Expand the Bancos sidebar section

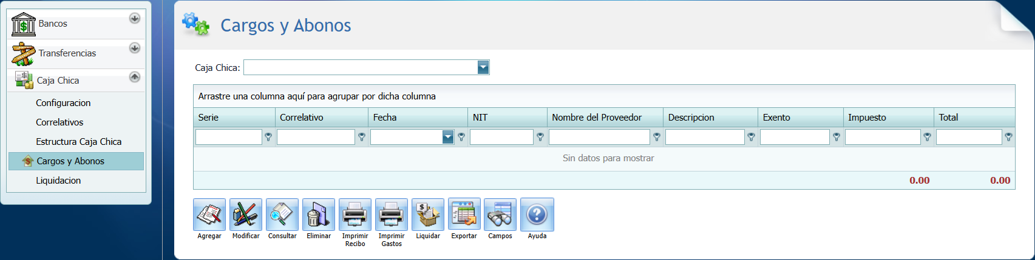coord(135,18)
